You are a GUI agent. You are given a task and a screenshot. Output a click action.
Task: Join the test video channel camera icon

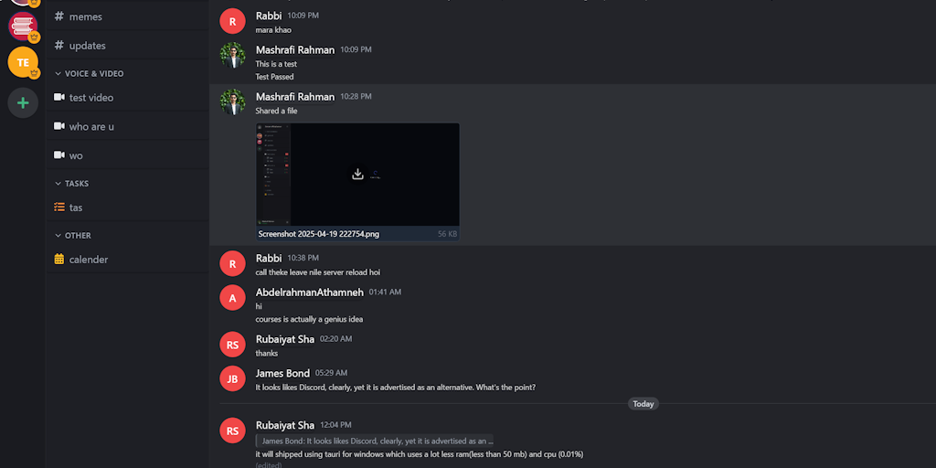[59, 97]
